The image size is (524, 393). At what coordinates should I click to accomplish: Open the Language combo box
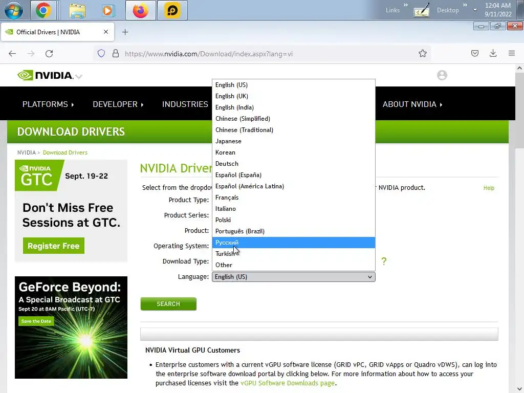[293, 277]
